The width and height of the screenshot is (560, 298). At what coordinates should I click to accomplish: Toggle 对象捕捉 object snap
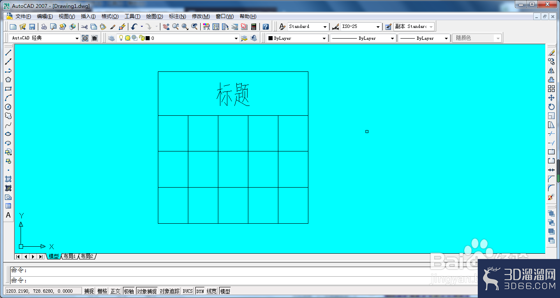(x=147, y=291)
